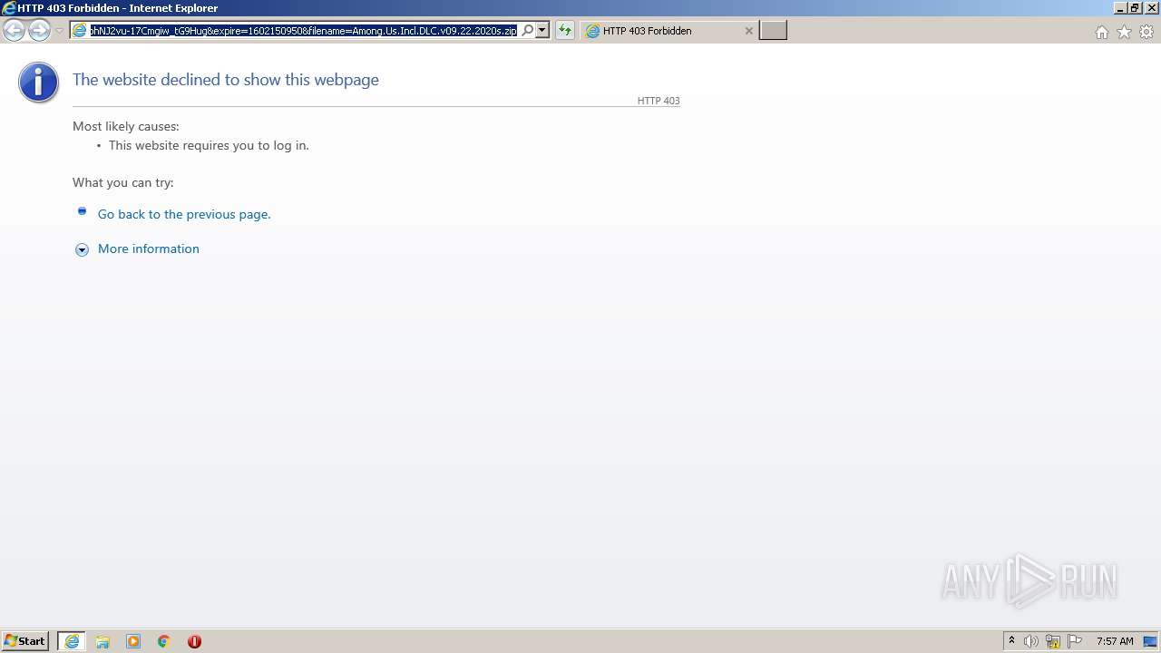This screenshot has height=653, width=1161.
Task: Click the network tray icon
Action: [x=1053, y=641]
